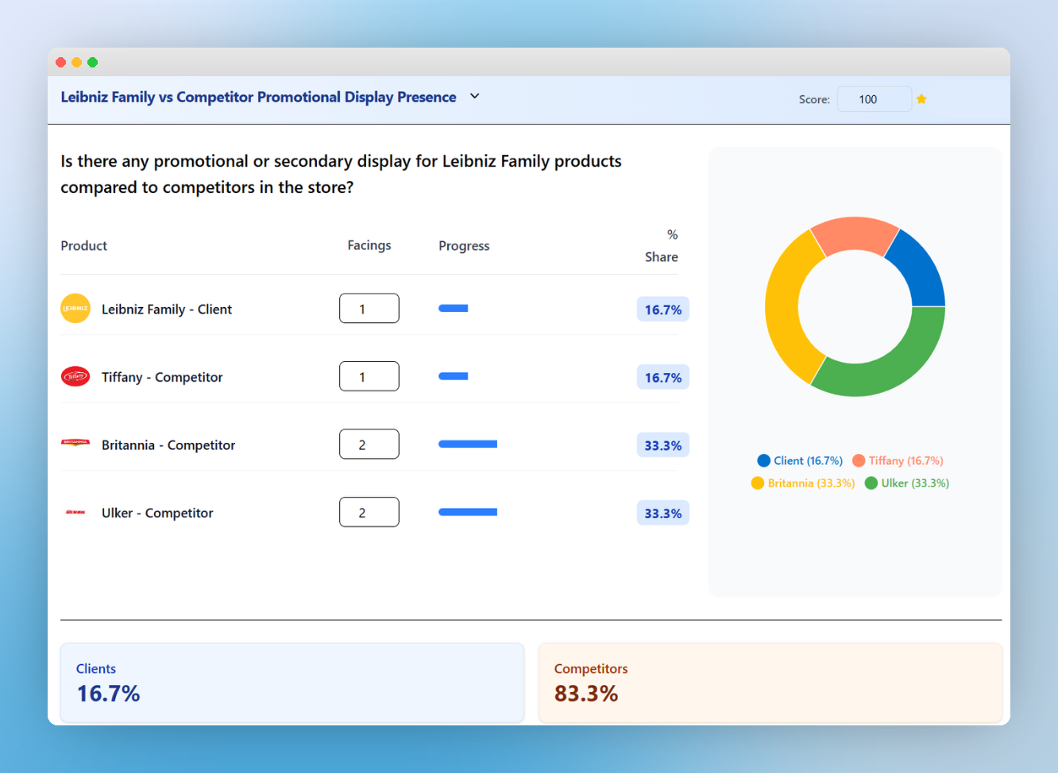
Task: Click the Leibniz Family 16.7% share badge
Action: coord(663,310)
